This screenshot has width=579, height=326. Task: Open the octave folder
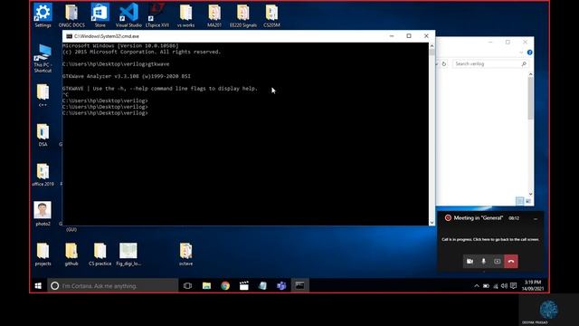click(185, 254)
